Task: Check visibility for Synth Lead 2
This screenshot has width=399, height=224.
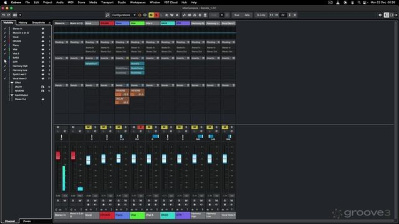Action: pos(4,75)
